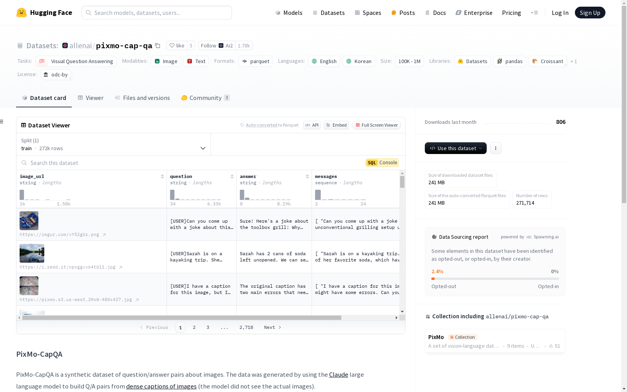Open the Community tab
The width and height of the screenshot is (627, 392).
[x=205, y=98]
